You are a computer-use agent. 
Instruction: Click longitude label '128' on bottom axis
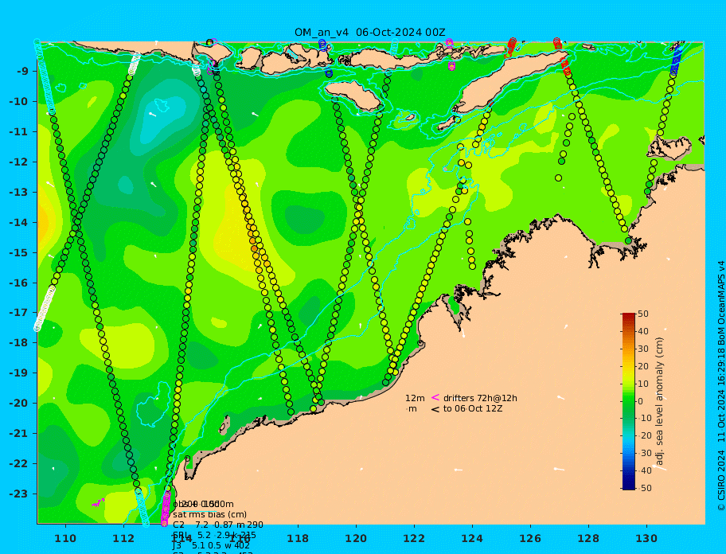pos(588,538)
